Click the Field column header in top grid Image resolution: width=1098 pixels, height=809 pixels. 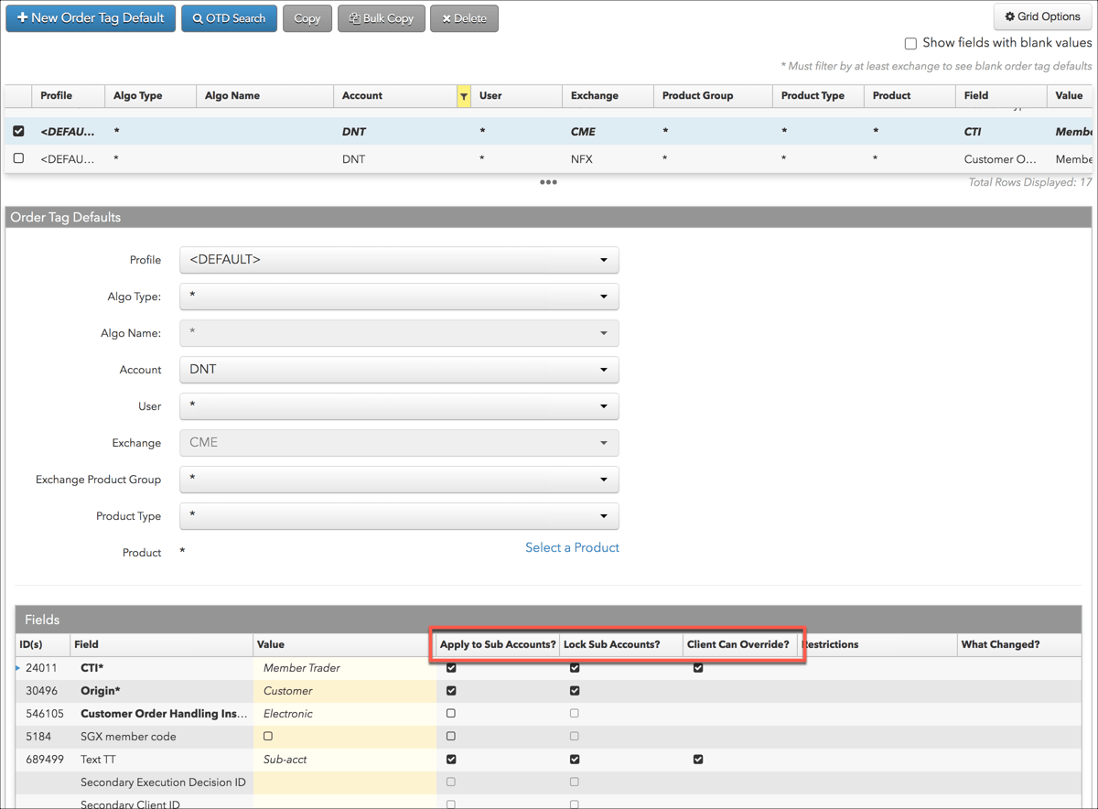[1001, 96]
